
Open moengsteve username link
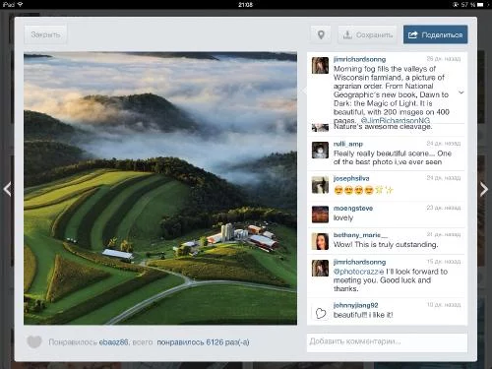pyautogui.click(x=353, y=209)
